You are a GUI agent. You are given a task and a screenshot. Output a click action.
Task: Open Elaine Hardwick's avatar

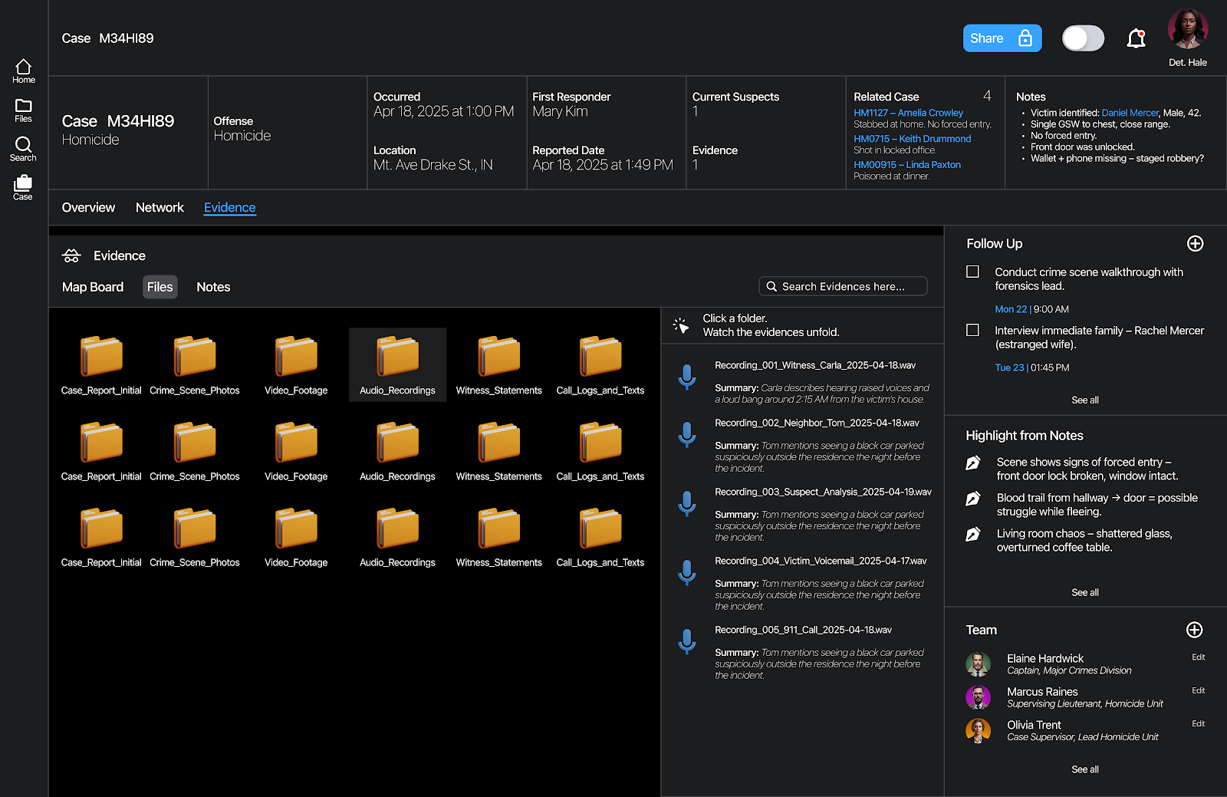pos(978,664)
